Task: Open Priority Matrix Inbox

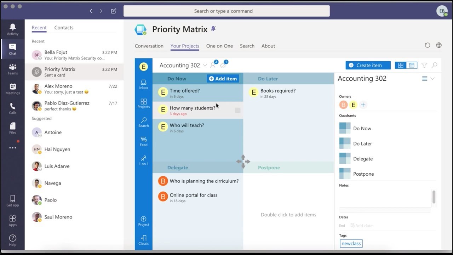Action: pos(144,84)
